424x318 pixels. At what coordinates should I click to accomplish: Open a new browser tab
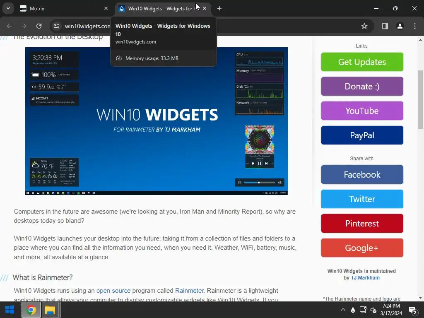point(219,8)
